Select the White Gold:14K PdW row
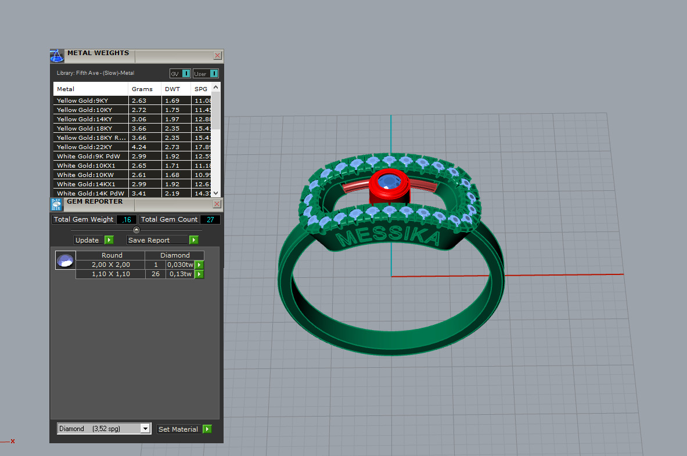687x456 pixels. [x=132, y=193]
